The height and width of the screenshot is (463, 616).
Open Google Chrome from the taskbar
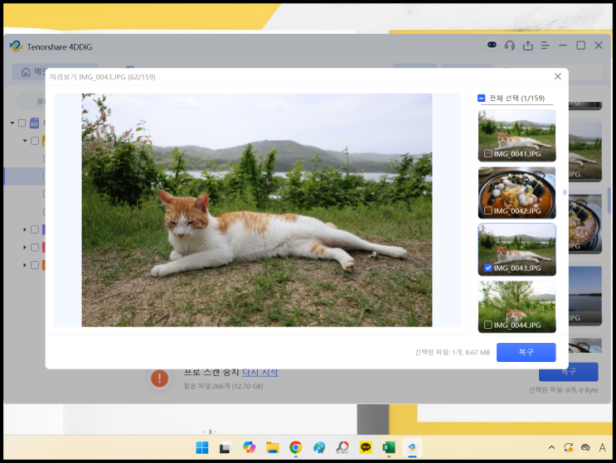(x=295, y=447)
